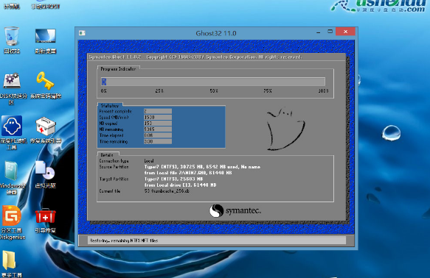Click the Ghost32 window title bar icon
Image resolution: width=430 pixels, height=278 pixels.
pos(82,33)
